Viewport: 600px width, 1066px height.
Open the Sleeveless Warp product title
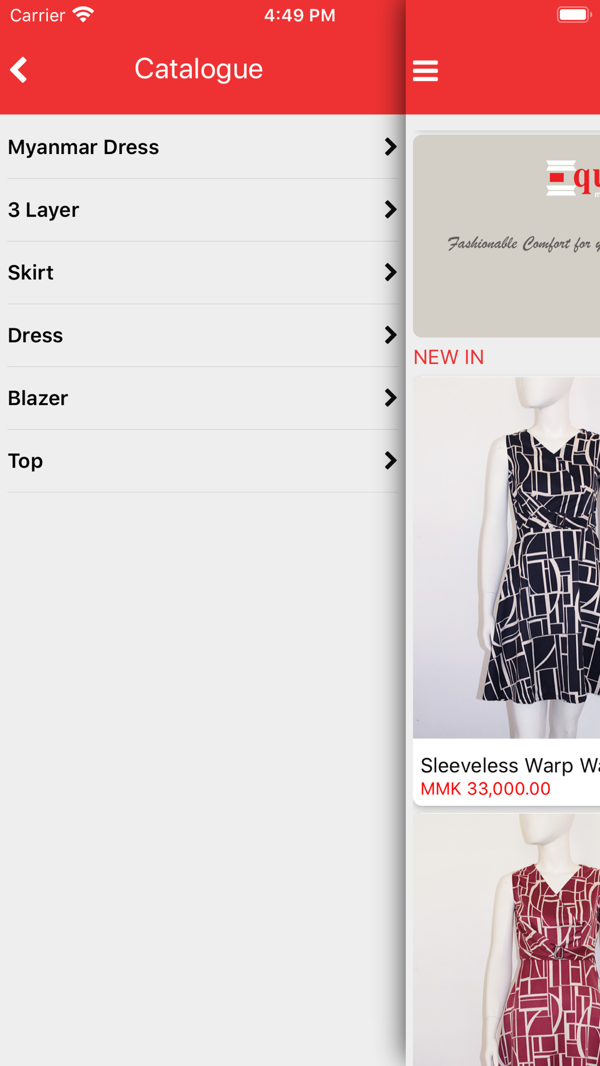(x=510, y=765)
